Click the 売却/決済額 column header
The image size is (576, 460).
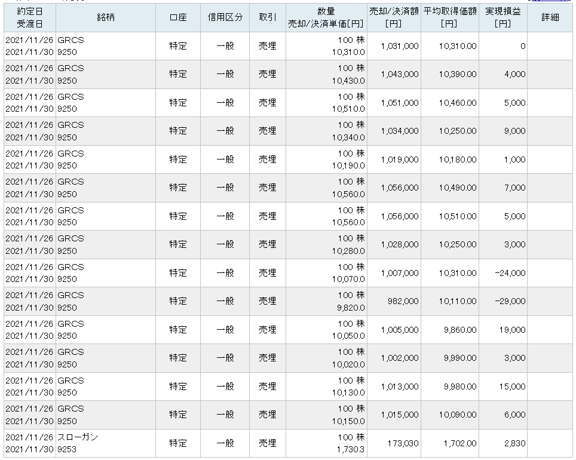tap(393, 17)
